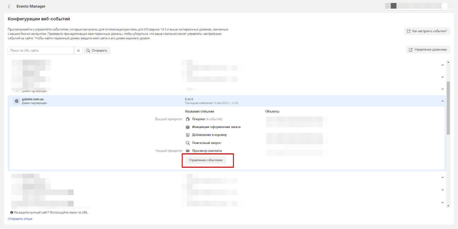Click the globe icon beside galante.com.ua
The height and width of the screenshot is (229, 458).
coord(17,101)
